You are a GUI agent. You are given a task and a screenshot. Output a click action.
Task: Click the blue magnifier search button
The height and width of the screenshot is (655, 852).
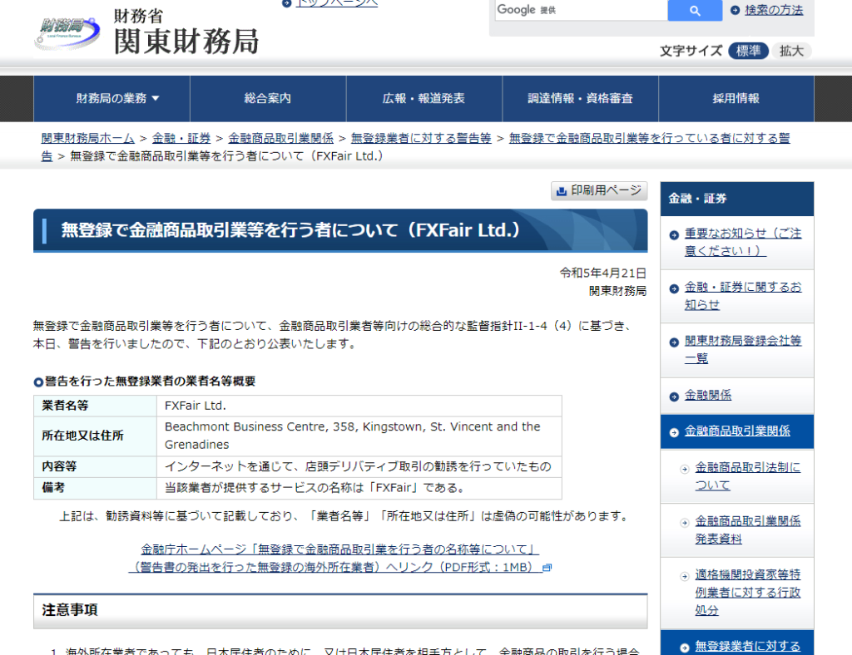coord(695,10)
